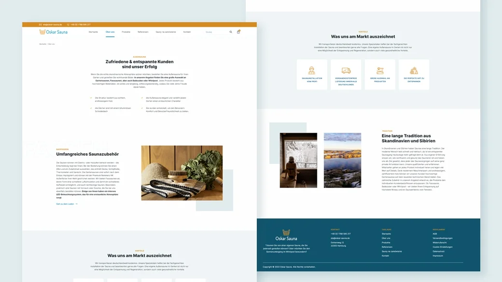
Task: Click the delivery truck icon for free shipping
Action: [346, 70]
